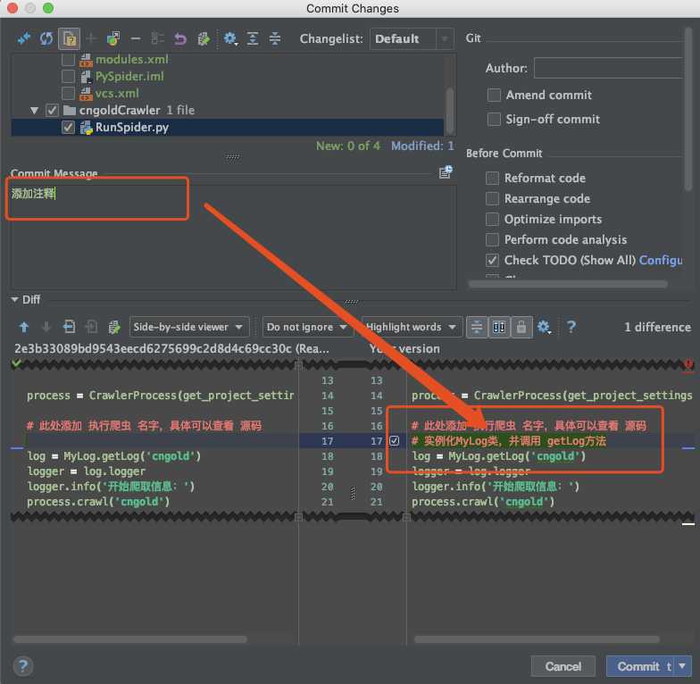Select RunSpider.py in file tree
This screenshot has height=684, width=700.
tap(228, 128)
